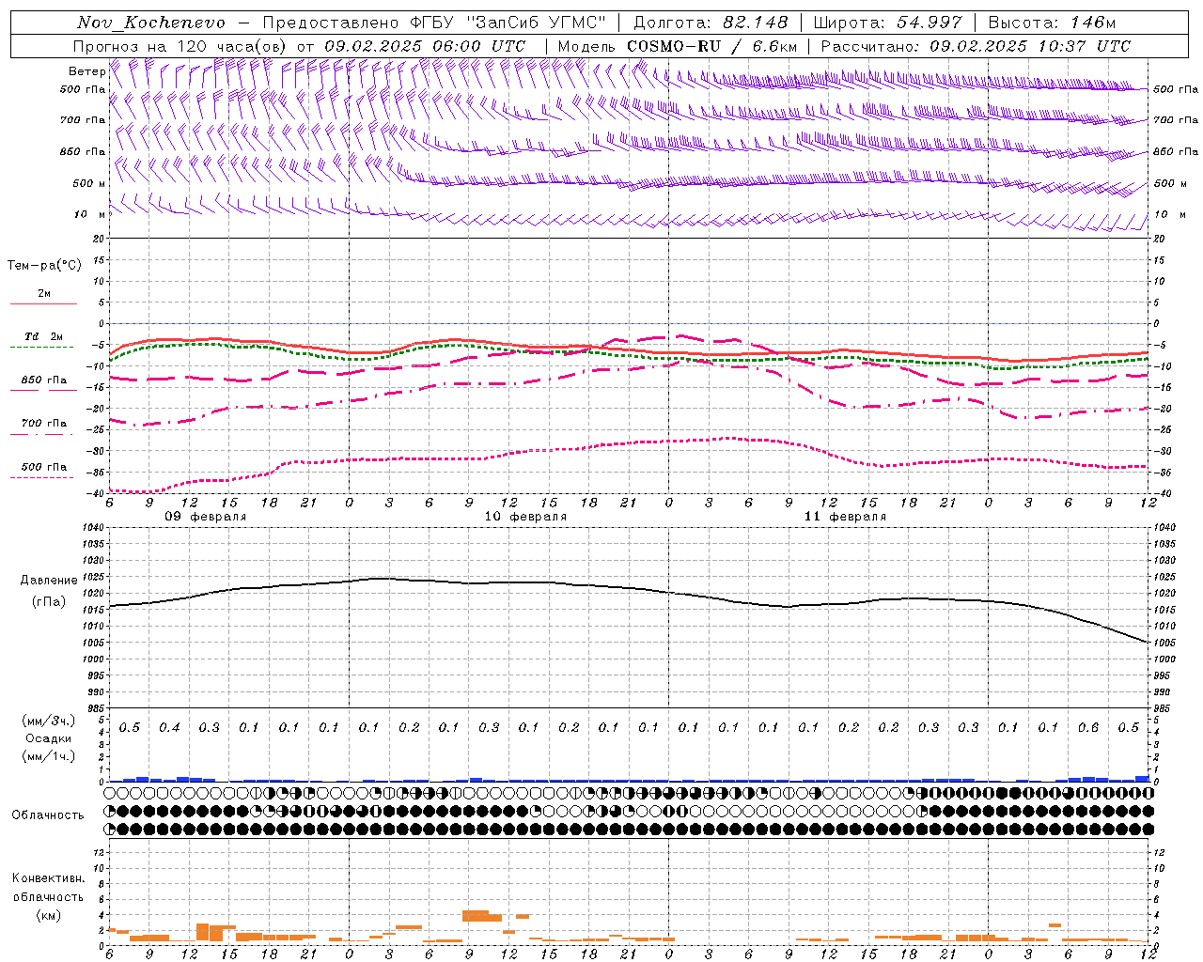Screen dimensions: 1203x962
Task: Click the text Прогноз на 120 часа(ов)
Action: (180, 46)
